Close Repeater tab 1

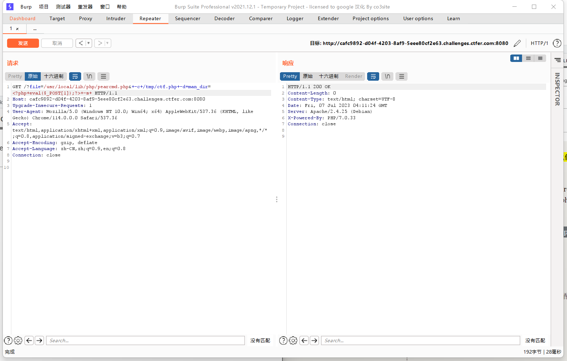coord(17,29)
